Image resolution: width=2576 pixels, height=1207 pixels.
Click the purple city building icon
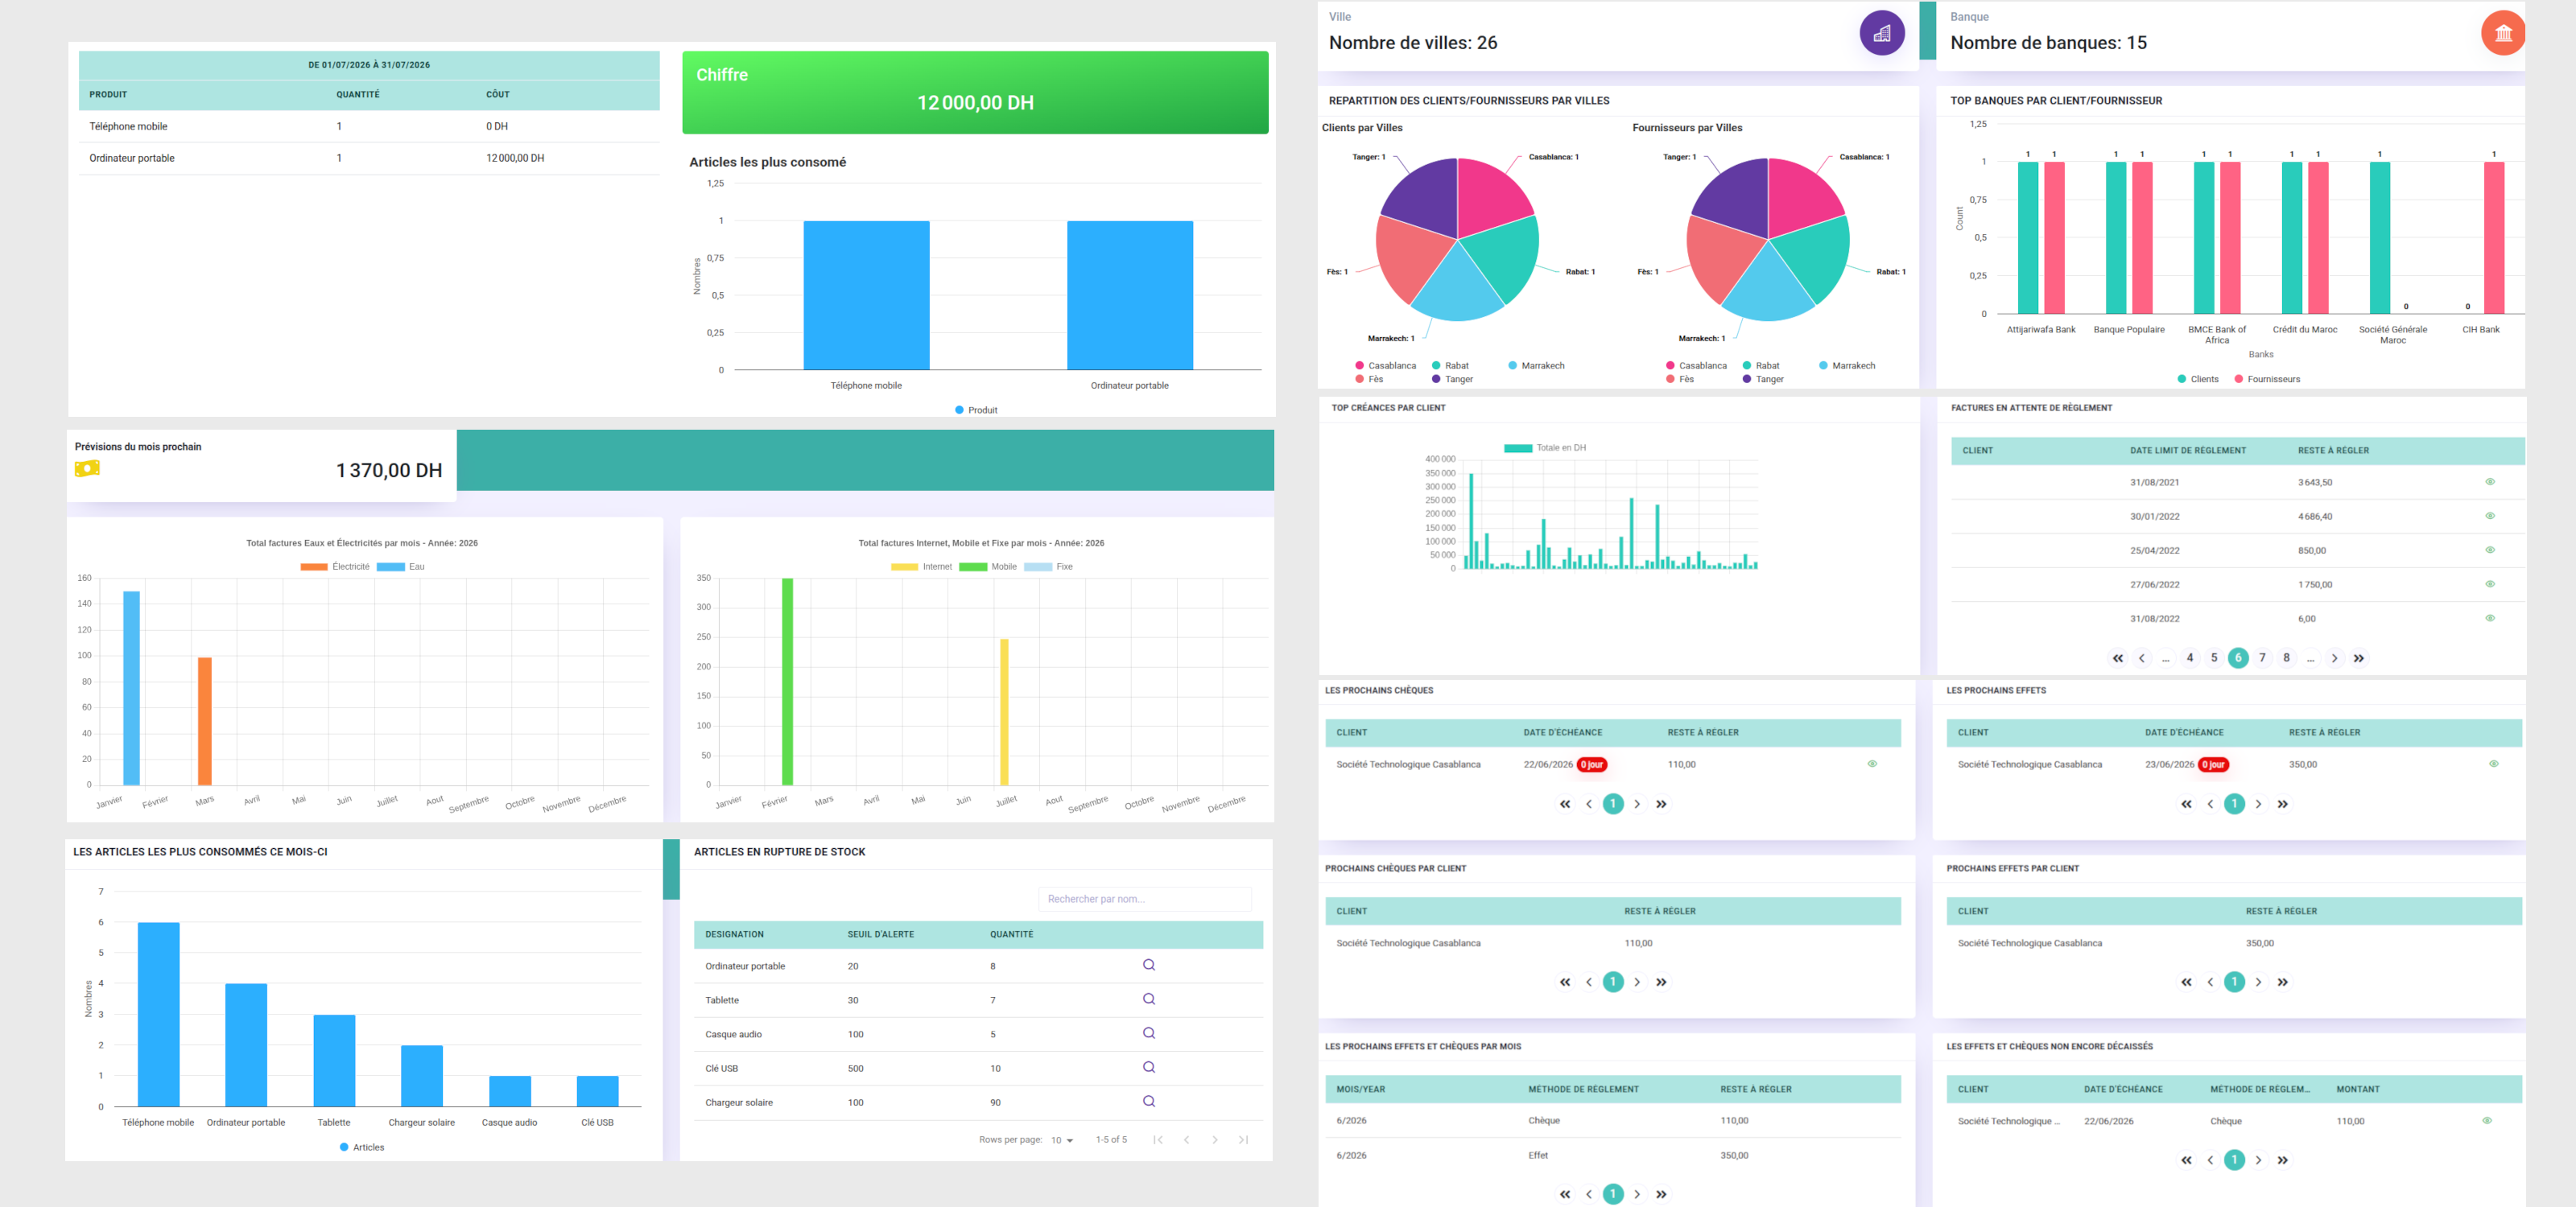1881,33
